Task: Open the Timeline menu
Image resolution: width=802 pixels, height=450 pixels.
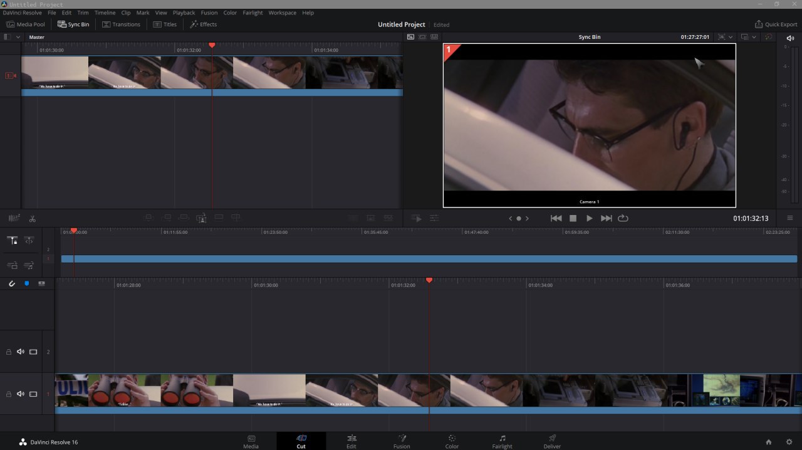Action: [x=105, y=13]
